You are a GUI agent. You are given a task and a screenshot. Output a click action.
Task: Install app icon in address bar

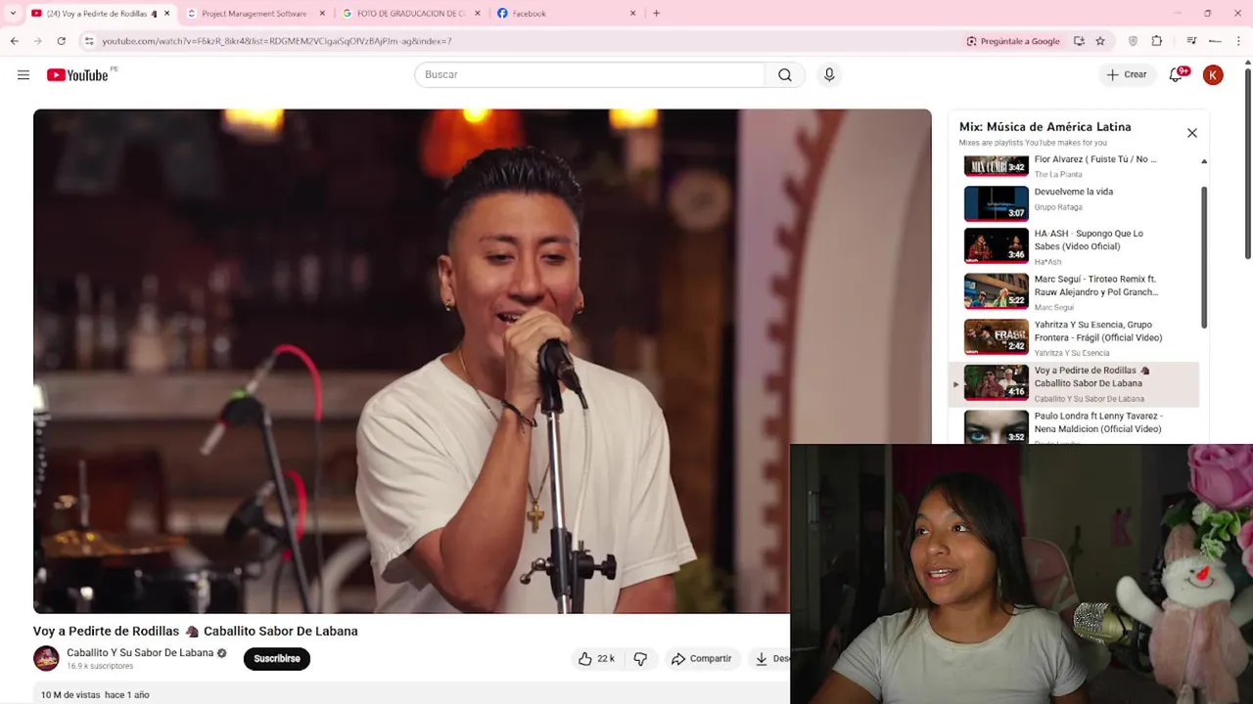point(1079,41)
